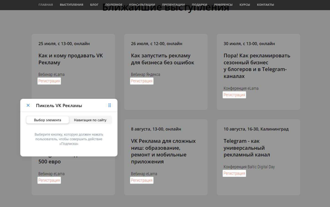Screen dimensions: 330x207
Task: Open КУРСЫ menu item
Action: 245,5
